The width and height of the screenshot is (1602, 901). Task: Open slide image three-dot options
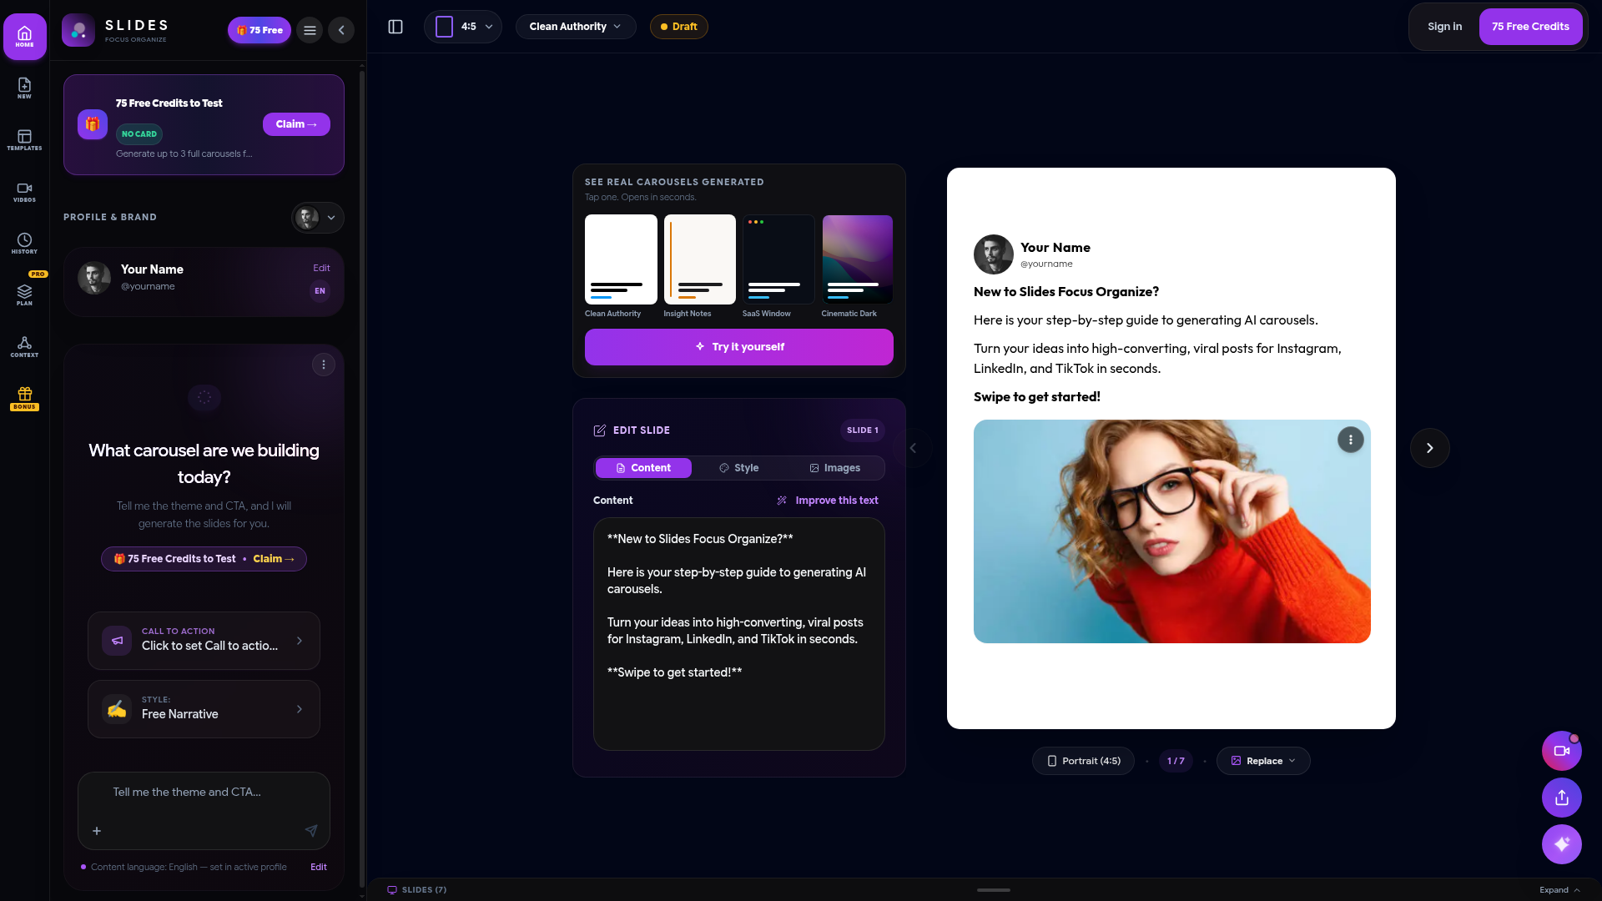1350,440
